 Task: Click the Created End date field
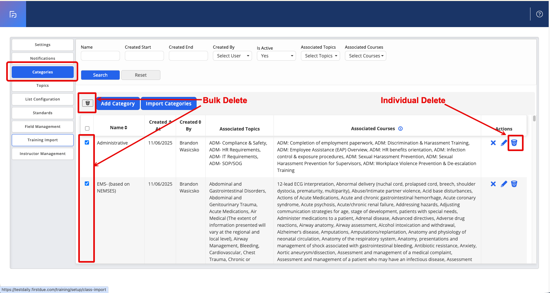[x=188, y=56]
